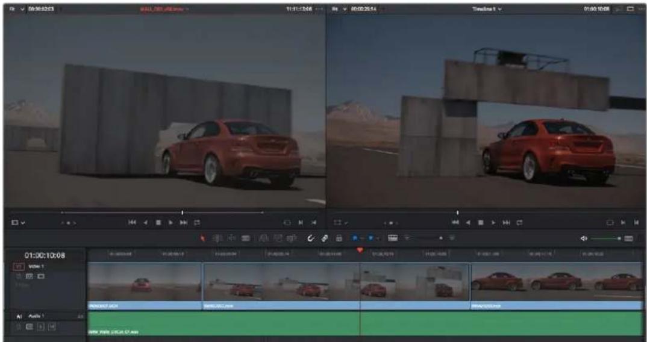The image size is (647, 342).
Task: Click Match Frame icon in source viewer
Action: (287, 222)
